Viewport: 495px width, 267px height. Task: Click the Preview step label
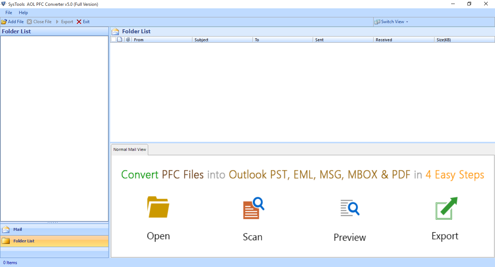(350, 237)
